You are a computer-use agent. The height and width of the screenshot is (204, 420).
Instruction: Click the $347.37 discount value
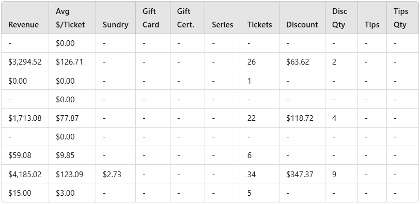pos(300,174)
